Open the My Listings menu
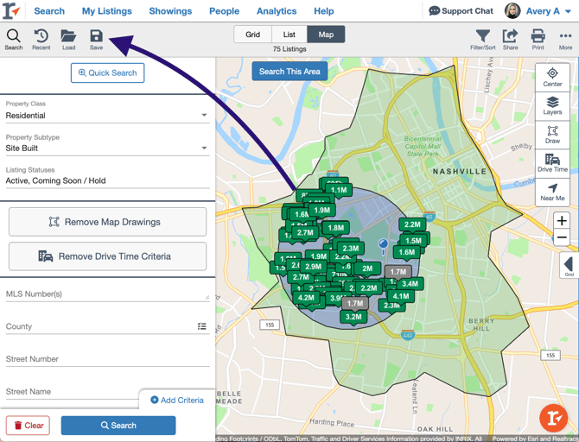The image size is (579, 442). click(106, 11)
